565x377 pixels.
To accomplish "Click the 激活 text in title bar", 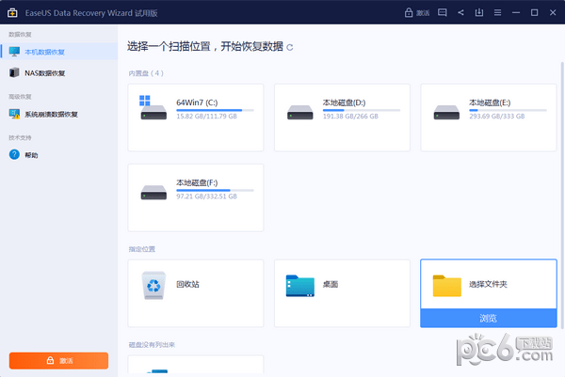I will pyautogui.click(x=423, y=13).
